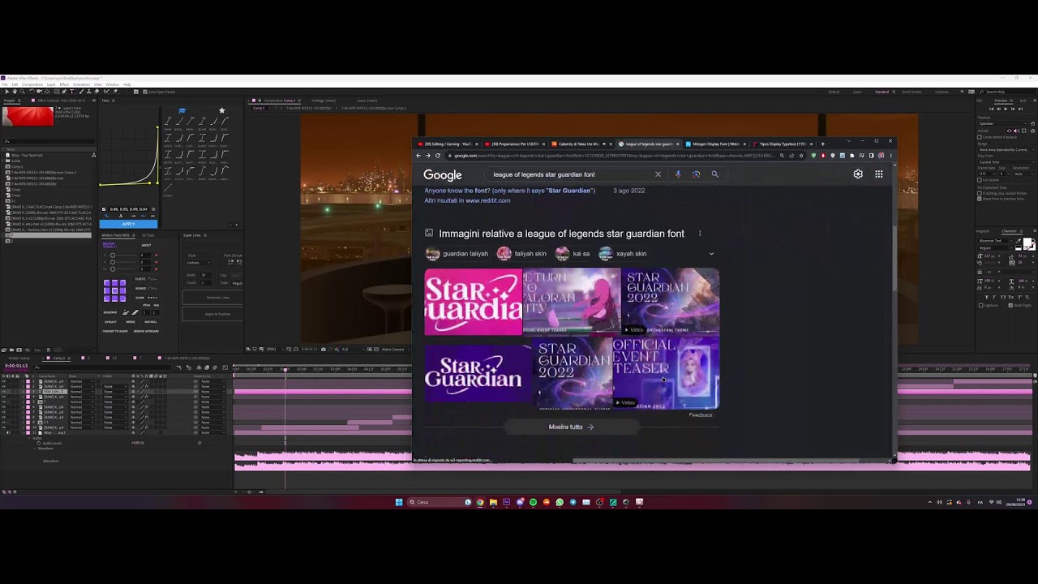Switch to Yipes Display Typeface Chrome tab

point(781,144)
